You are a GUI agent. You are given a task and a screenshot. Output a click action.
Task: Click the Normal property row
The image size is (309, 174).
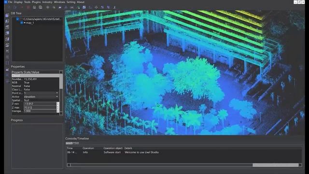point(35,86)
